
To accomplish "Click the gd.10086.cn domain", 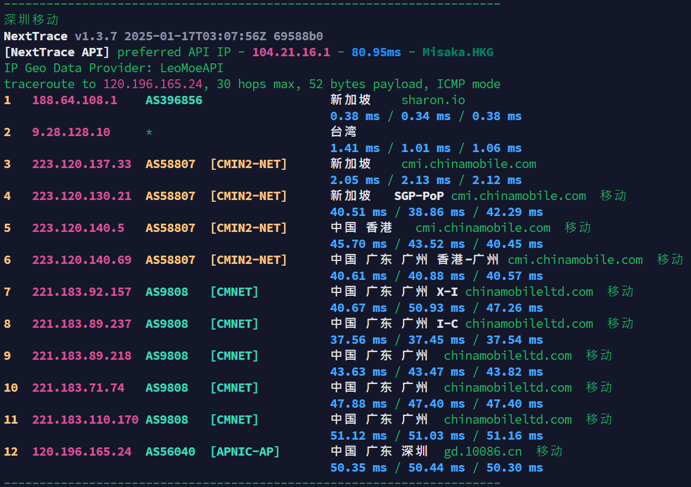I will coord(483,451).
